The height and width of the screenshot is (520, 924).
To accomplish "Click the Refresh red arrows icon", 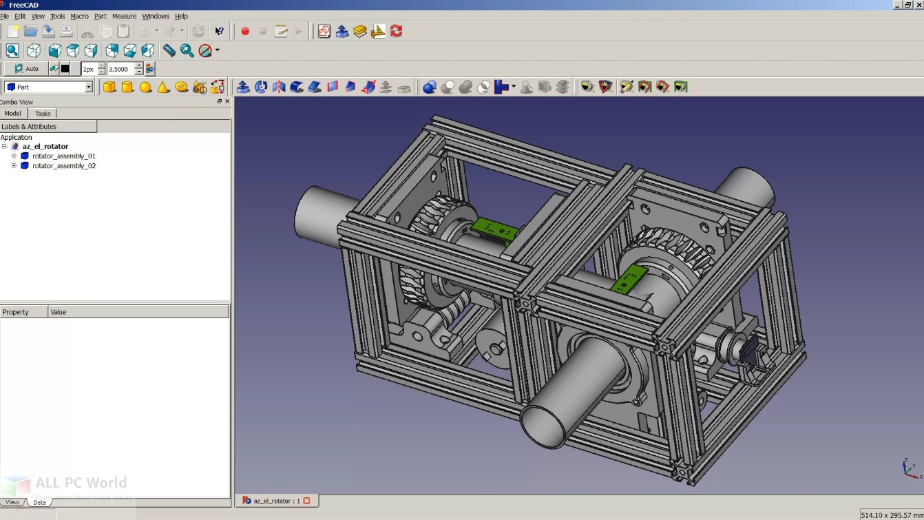I will click(x=396, y=31).
